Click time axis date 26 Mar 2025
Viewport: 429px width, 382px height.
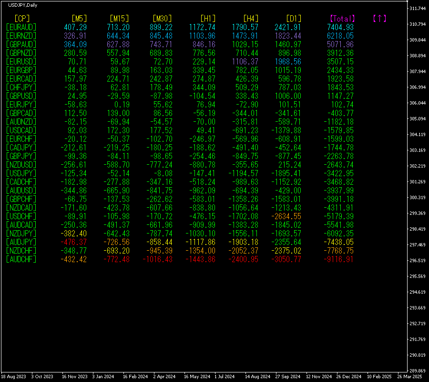coord(409,377)
